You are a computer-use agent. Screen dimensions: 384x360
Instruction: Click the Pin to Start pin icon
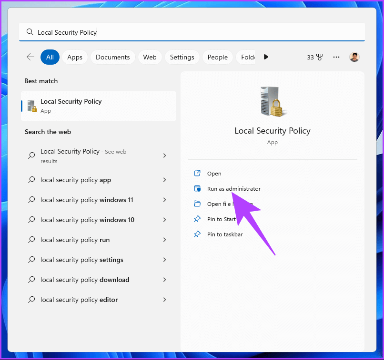coord(197,219)
